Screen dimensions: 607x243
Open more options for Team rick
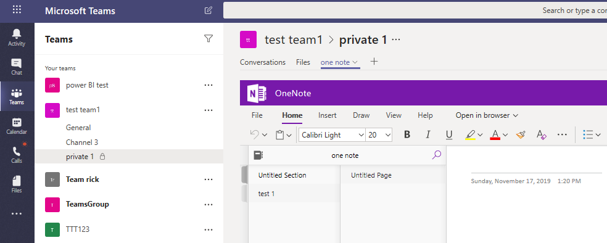[209, 179]
